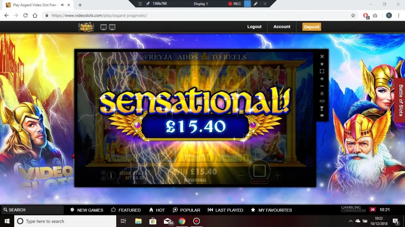Open the Account page
Image resolution: width=405 pixels, height=227 pixels.
[x=282, y=27]
